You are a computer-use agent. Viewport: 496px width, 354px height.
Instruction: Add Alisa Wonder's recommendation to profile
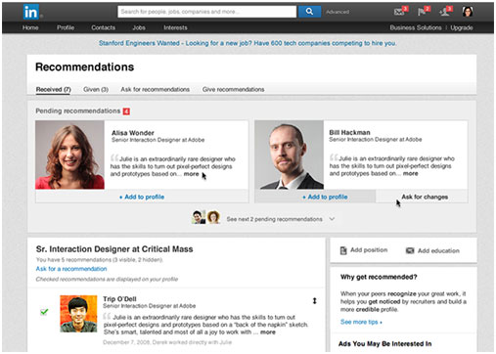point(142,197)
